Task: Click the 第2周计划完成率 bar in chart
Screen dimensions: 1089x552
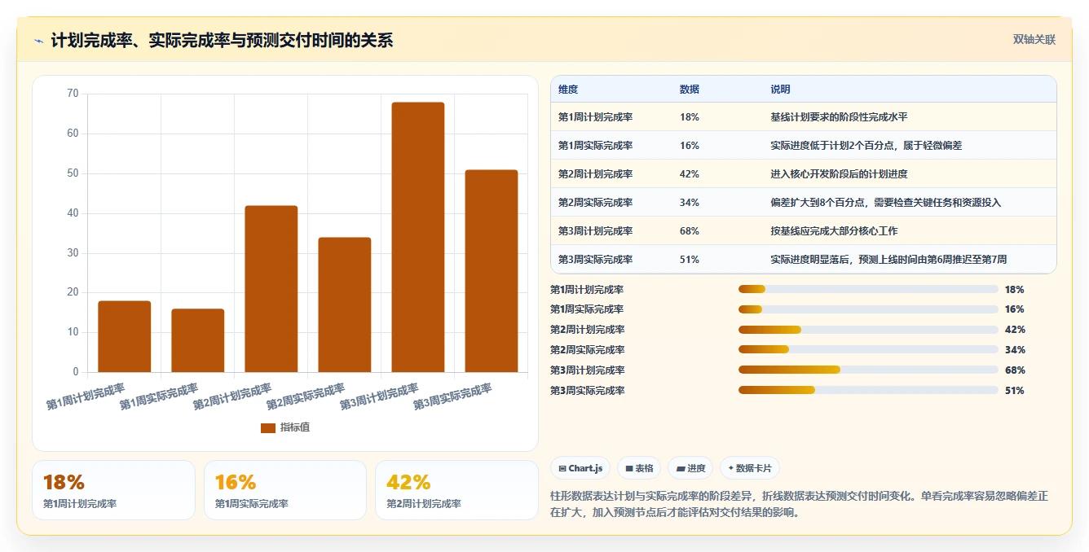Action: pyautogui.click(x=271, y=289)
